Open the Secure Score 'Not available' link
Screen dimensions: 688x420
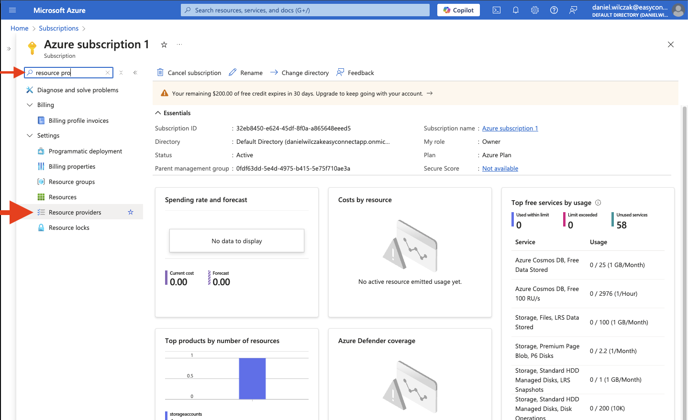[500, 168]
